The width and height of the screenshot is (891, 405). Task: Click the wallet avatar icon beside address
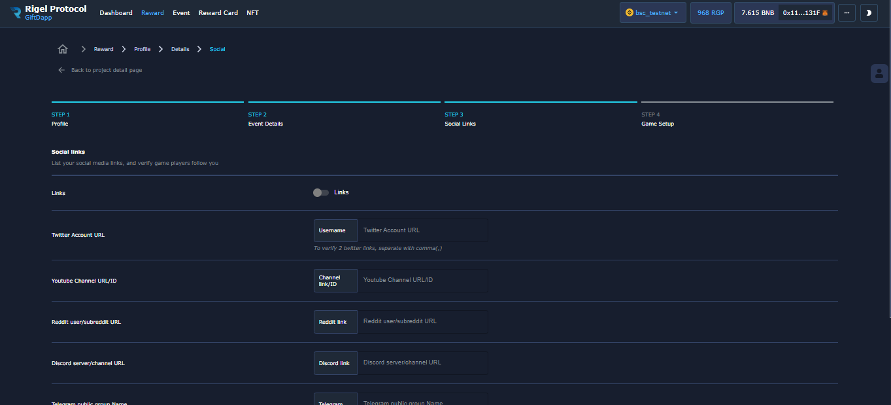point(825,13)
